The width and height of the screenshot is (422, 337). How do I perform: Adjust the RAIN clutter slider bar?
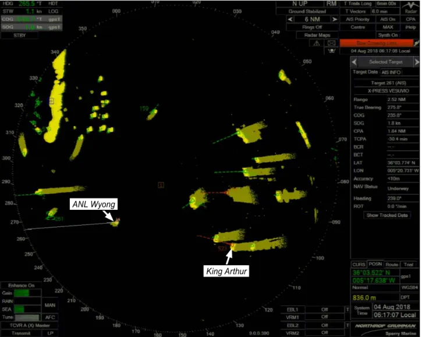[x=27, y=301]
